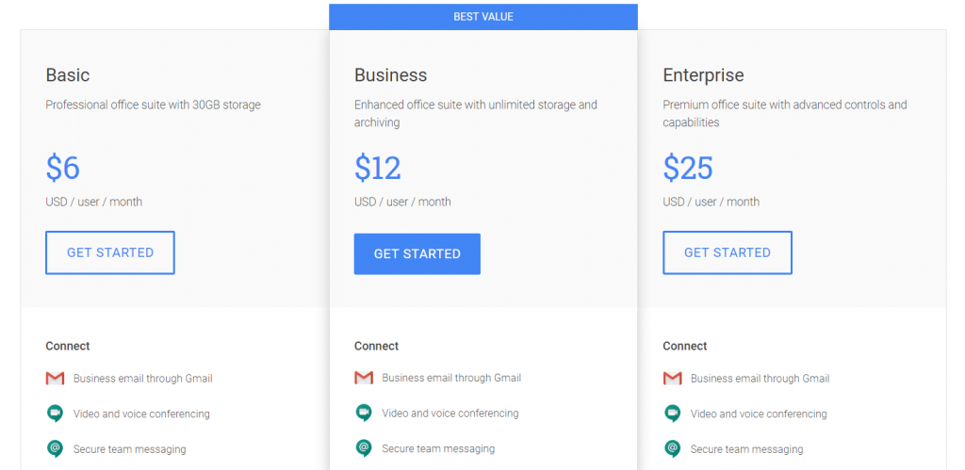Click the $25 Enterprise price
The height and width of the screenshot is (470, 965).
click(688, 168)
